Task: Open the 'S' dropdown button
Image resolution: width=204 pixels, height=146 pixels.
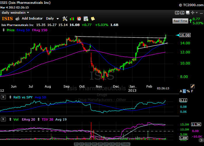Action: coord(177,13)
